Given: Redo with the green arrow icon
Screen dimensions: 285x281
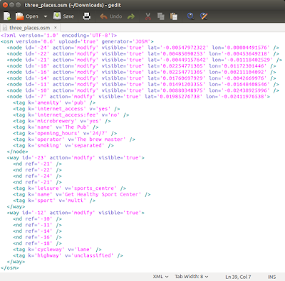Looking at the screenshot, I should [131, 16].
